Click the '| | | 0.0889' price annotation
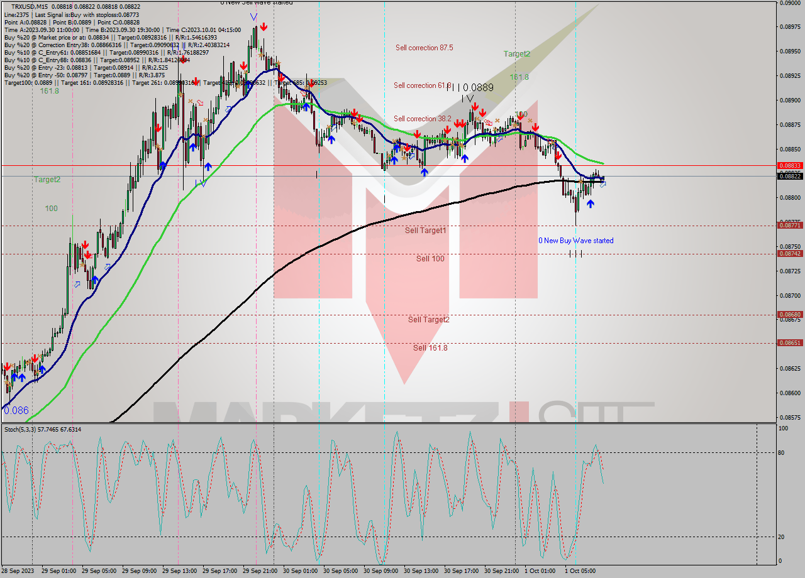The width and height of the screenshot is (805, 578). pos(470,87)
